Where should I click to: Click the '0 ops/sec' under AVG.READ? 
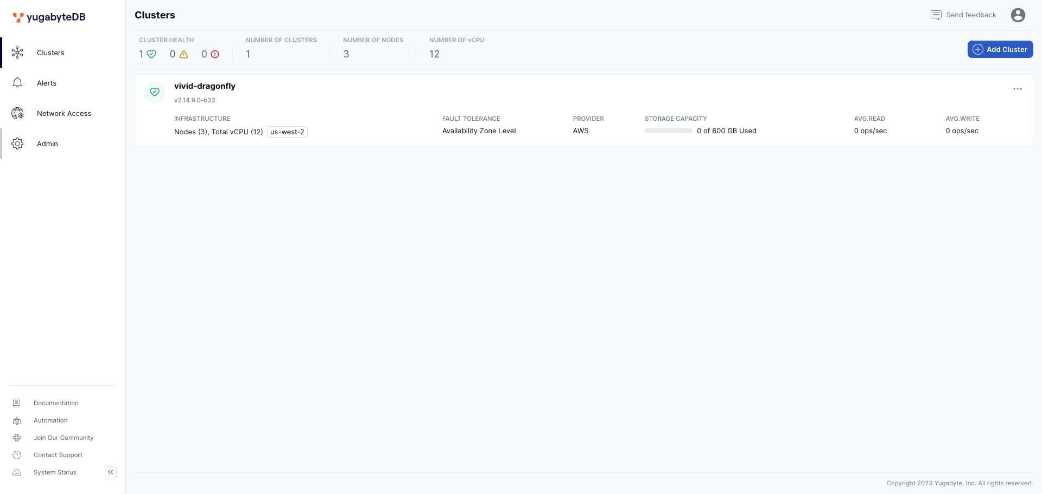[871, 131]
